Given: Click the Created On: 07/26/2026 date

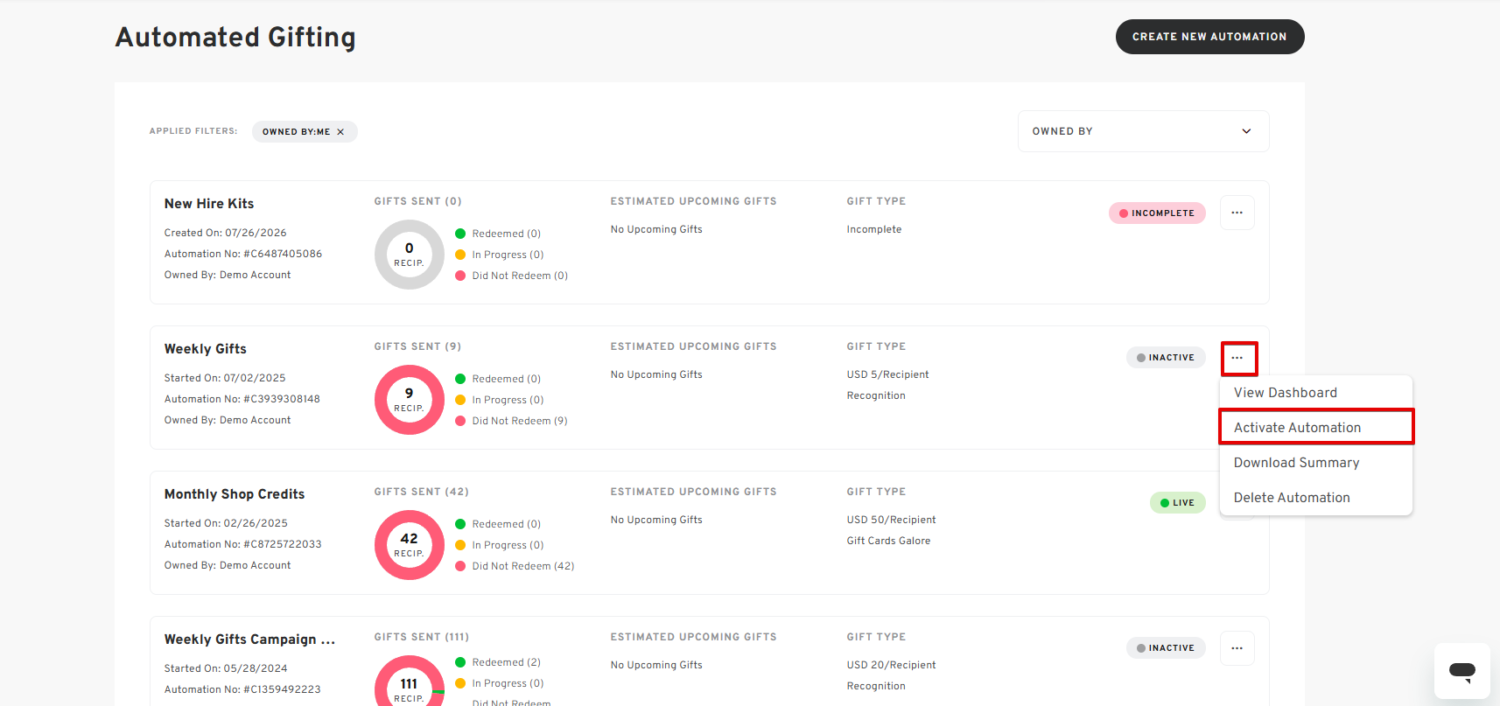Looking at the screenshot, I should [226, 233].
